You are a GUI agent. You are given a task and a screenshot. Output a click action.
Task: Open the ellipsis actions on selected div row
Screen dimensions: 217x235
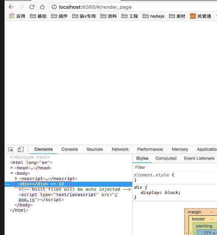point(7,184)
